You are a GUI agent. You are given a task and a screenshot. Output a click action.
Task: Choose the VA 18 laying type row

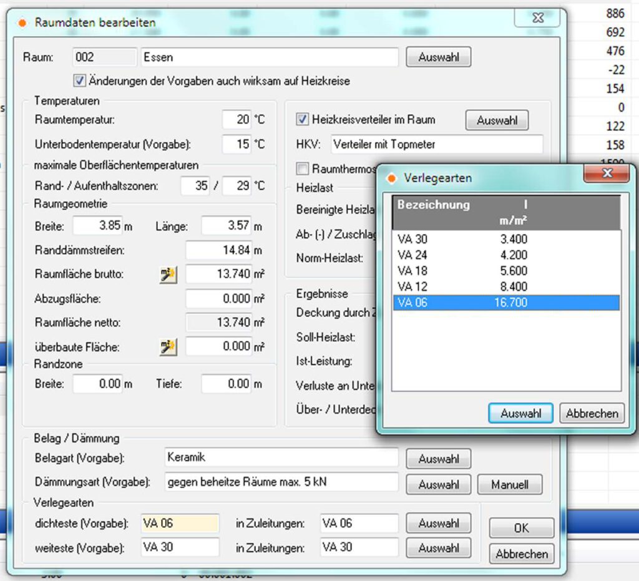click(505, 271)
